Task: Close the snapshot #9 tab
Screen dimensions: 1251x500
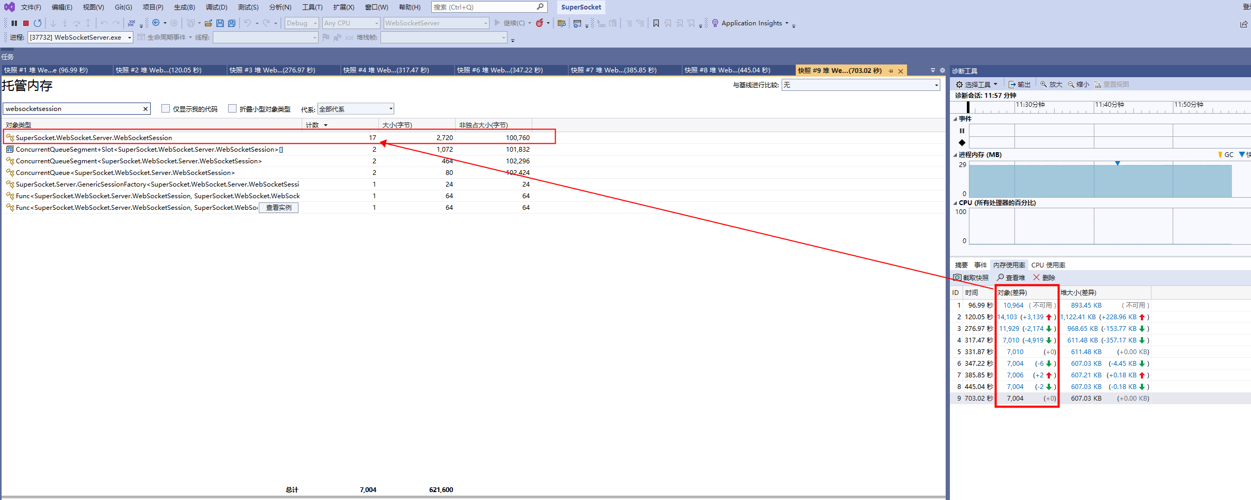Action: point(901,71)
